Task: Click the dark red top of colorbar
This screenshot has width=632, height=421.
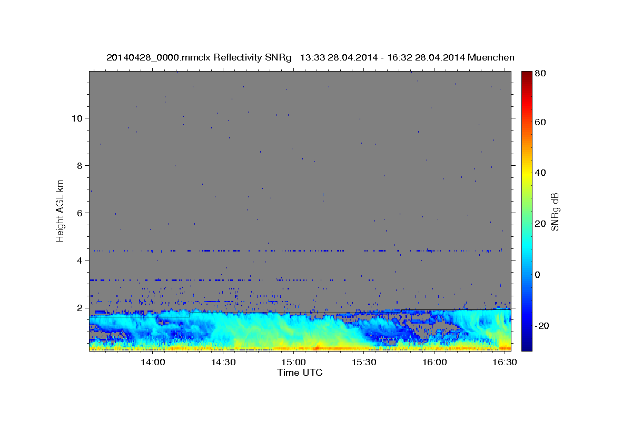Action: coord(526,75)
